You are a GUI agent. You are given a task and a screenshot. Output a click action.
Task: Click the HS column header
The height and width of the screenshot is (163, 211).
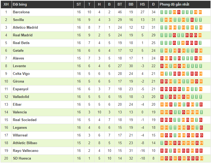coord(142,4)
